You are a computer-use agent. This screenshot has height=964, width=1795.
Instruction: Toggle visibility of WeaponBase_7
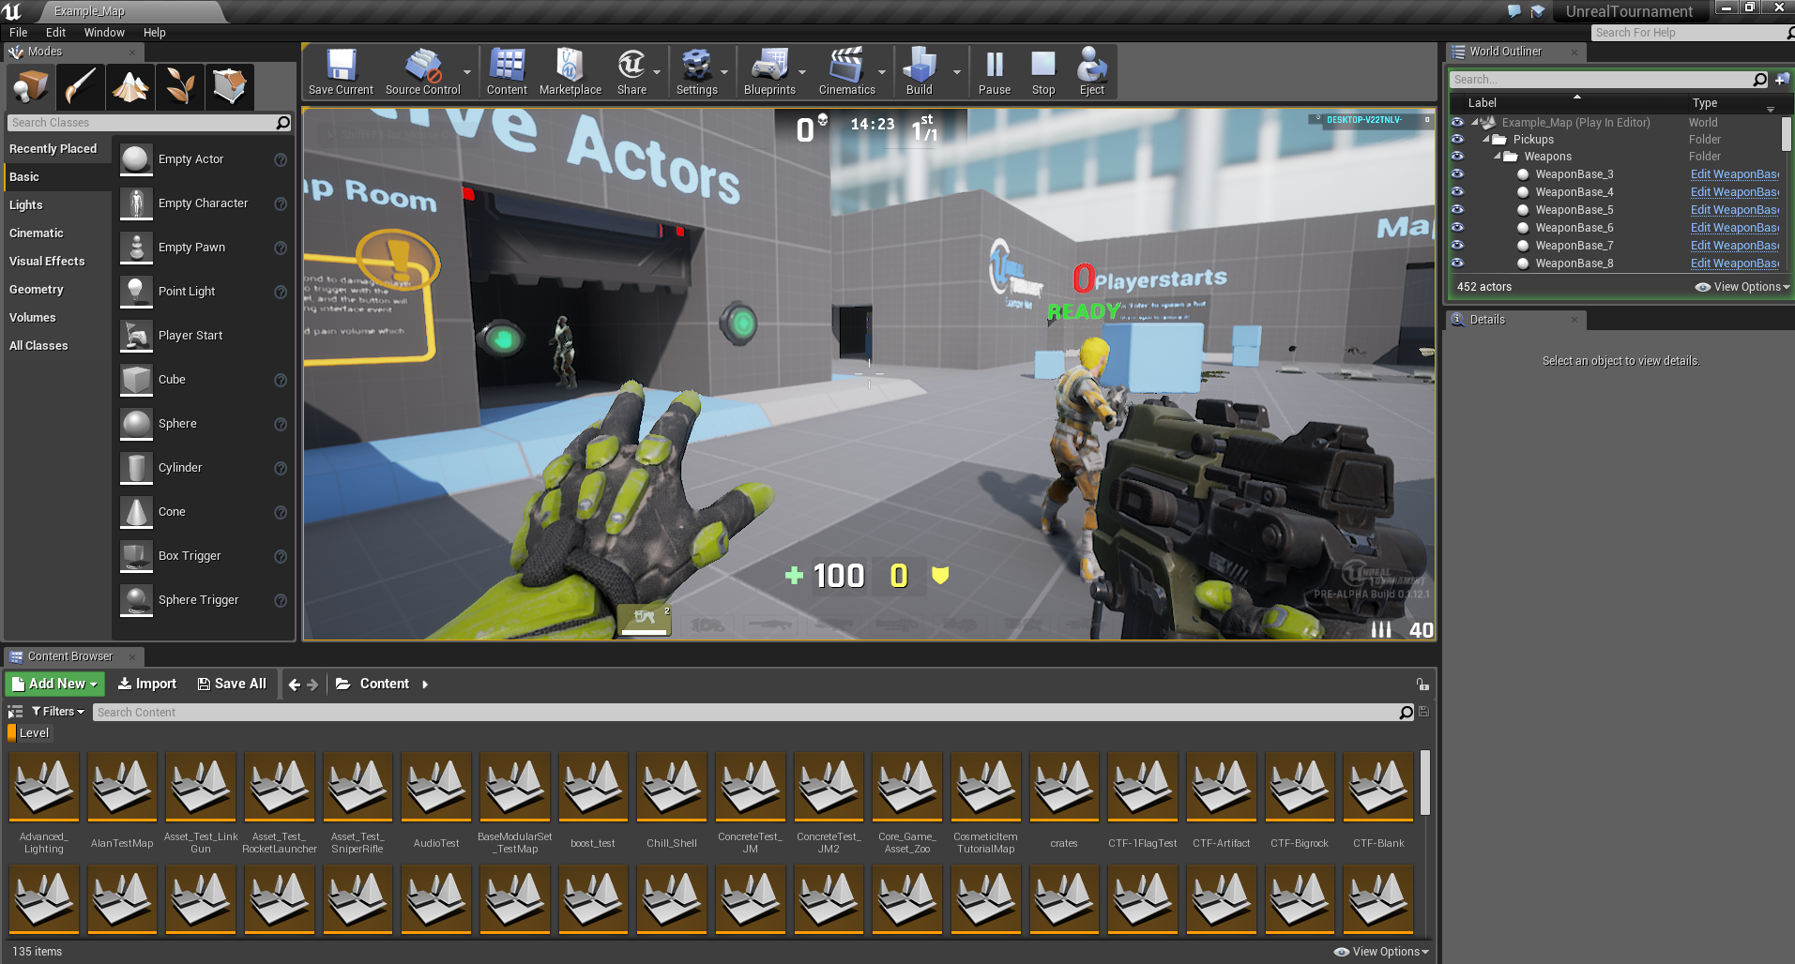1457,246
